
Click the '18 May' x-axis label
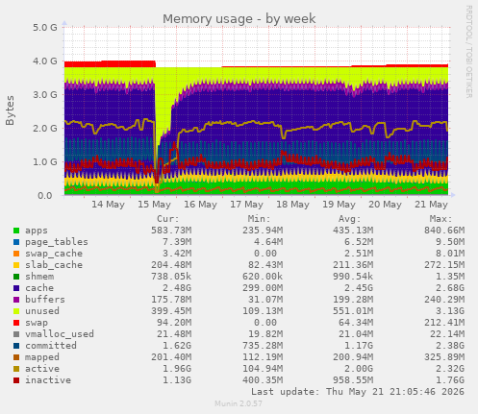[292, 205]
